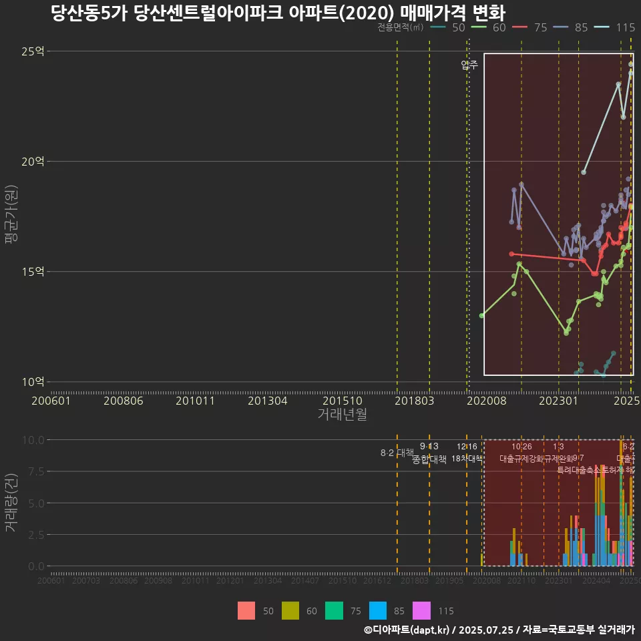Click 201011 on the price chart axis
The height and width of the screenshot is (641, 641).
[x=196, y=401]
